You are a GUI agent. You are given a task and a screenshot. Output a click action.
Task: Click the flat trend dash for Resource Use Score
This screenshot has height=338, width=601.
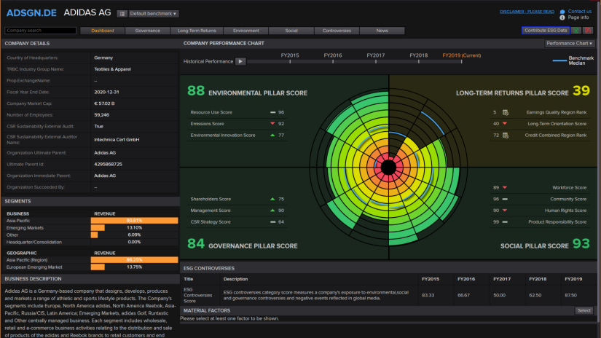click(273, 112)
